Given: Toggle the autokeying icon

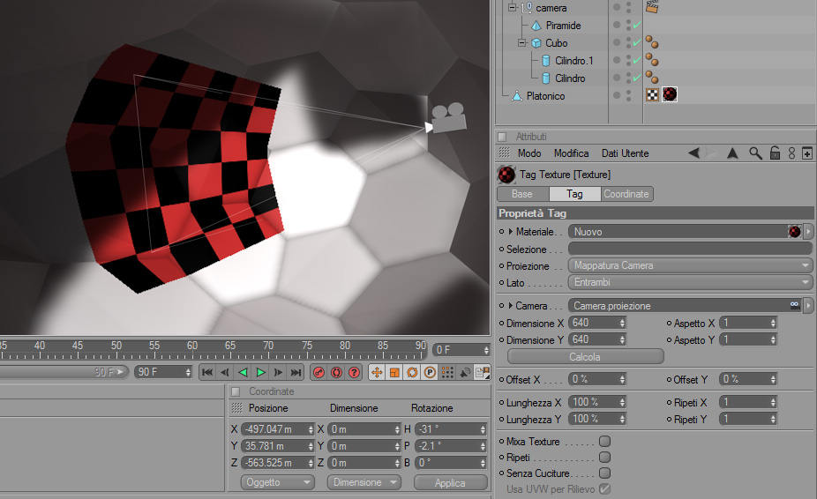Looking at the screenshot, I should [x=337, y=372].
